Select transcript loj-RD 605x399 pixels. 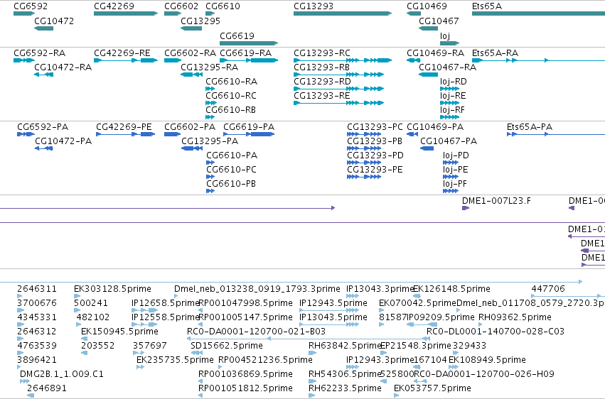454,81
